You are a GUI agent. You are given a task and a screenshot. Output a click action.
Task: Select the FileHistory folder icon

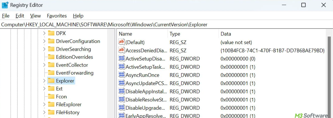[x=51, y=112]
